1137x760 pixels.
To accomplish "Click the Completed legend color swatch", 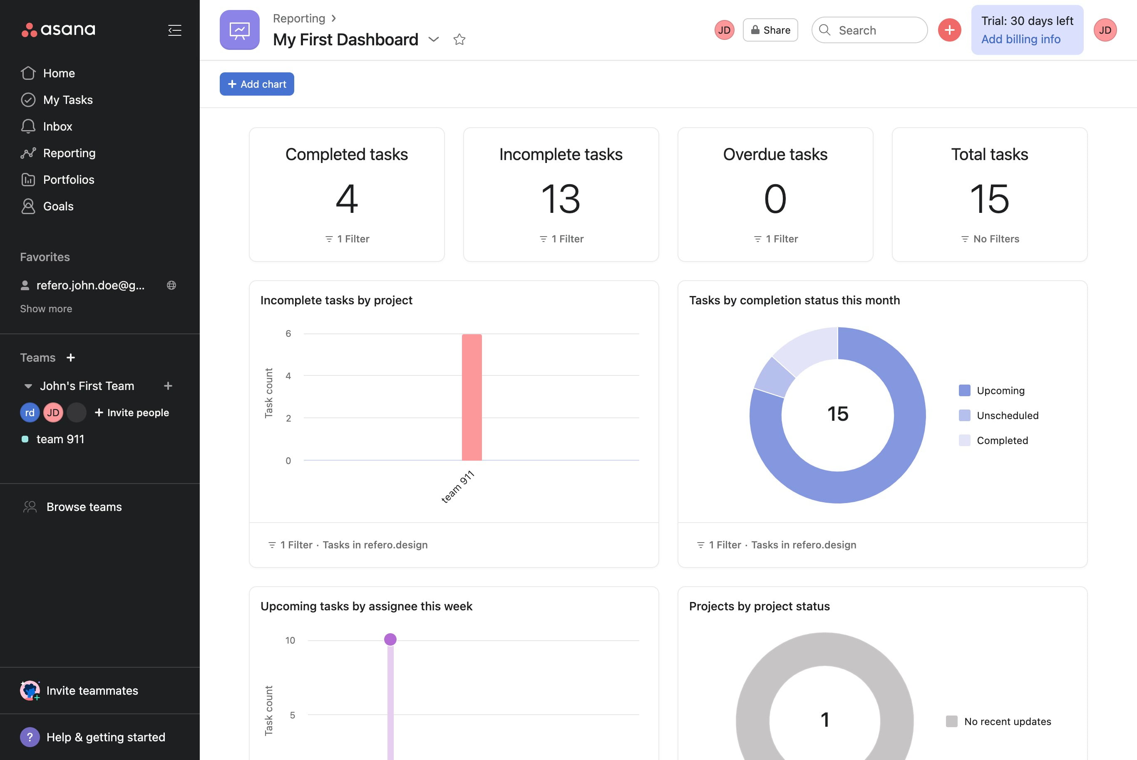I will pyautogui.click(x=964, y=440).
